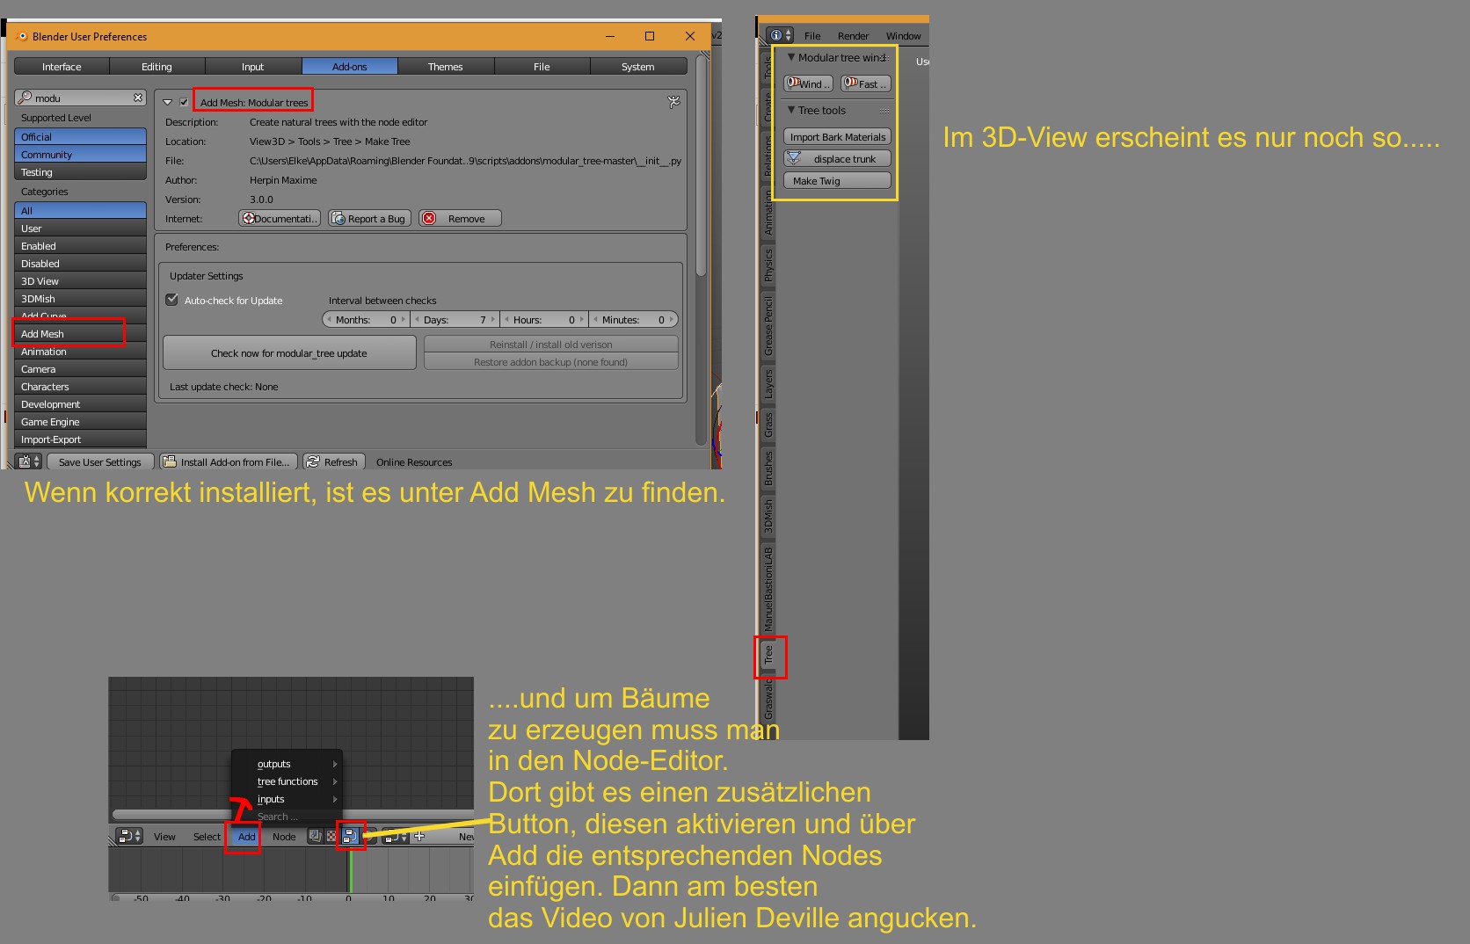This screenshot has height=944, width=1470.
Task: Open the Info editor type selector
Action: tap(780, 35)
